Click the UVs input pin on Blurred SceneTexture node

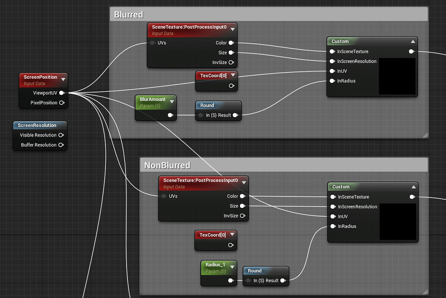coord(152,43)
